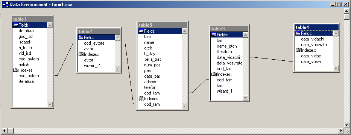
Task: Select the table1 title bar
Action: pos(32,19)
